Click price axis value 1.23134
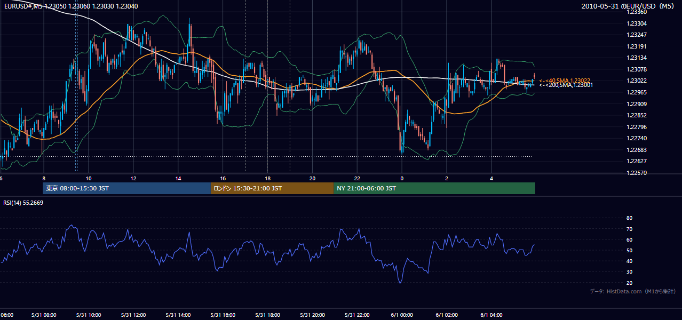The width and height of the screenshot is (682, 320). coord(636,58)
